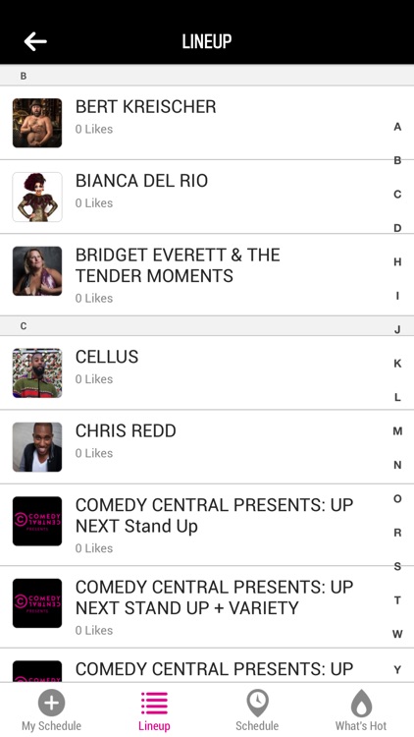414x737 pixels.
Task: Select COMEDY CENTRAL UP NEXT STAND UP + VARIETY
Action: click(x=207, y=607)
